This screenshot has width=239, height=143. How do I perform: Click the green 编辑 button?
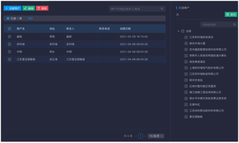coord(29,8)
